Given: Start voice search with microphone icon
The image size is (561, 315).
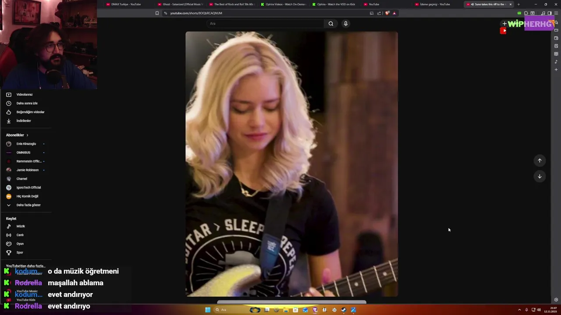Looking at the screenshot, I should pos(346,24).
